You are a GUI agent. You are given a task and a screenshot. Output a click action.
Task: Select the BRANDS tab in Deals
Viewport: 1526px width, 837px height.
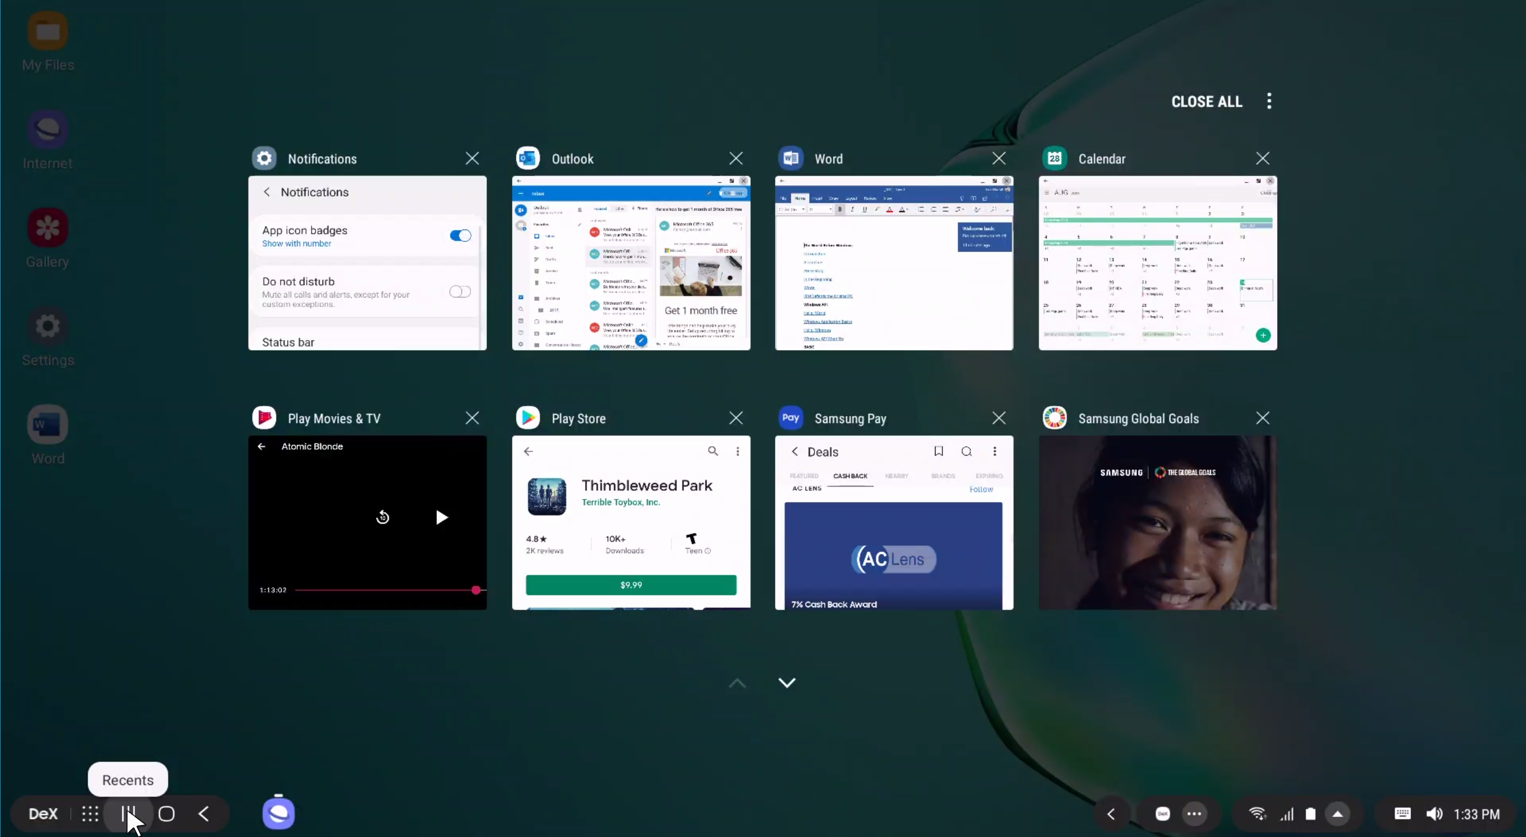942,475
